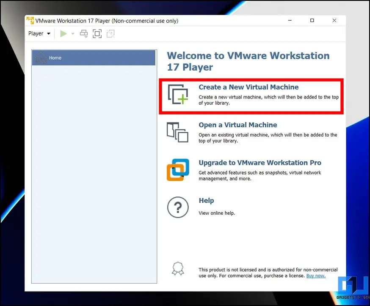Select Upgrade to VMware Workstation Pro heading
This screenshot has width=370, height=306.
pos(260,163)
